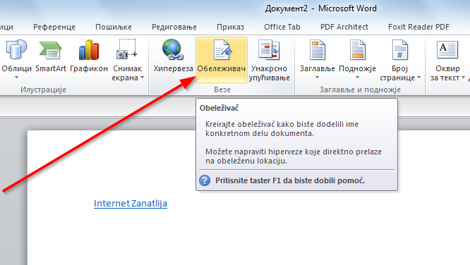Click the Везе group label
Viewport: 470px width, 265px height.
pos(222,90)
